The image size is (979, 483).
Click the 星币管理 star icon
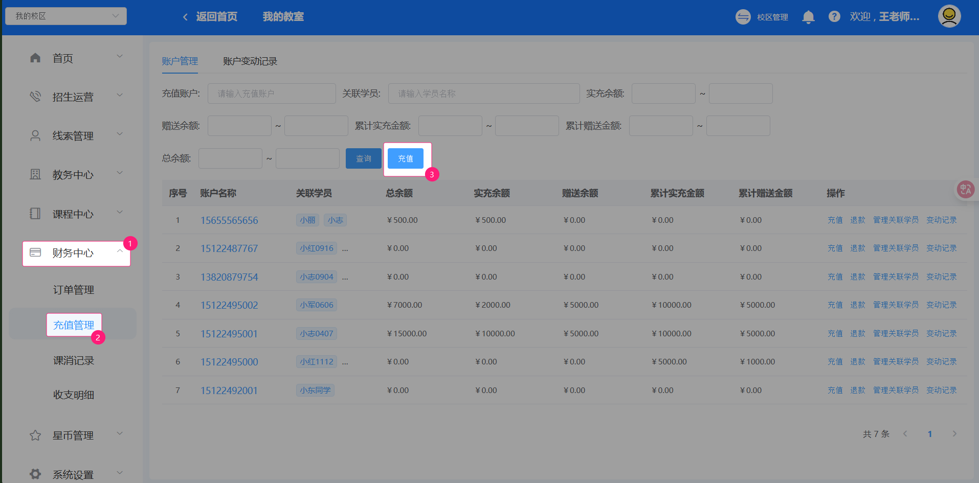coord(35,435)
